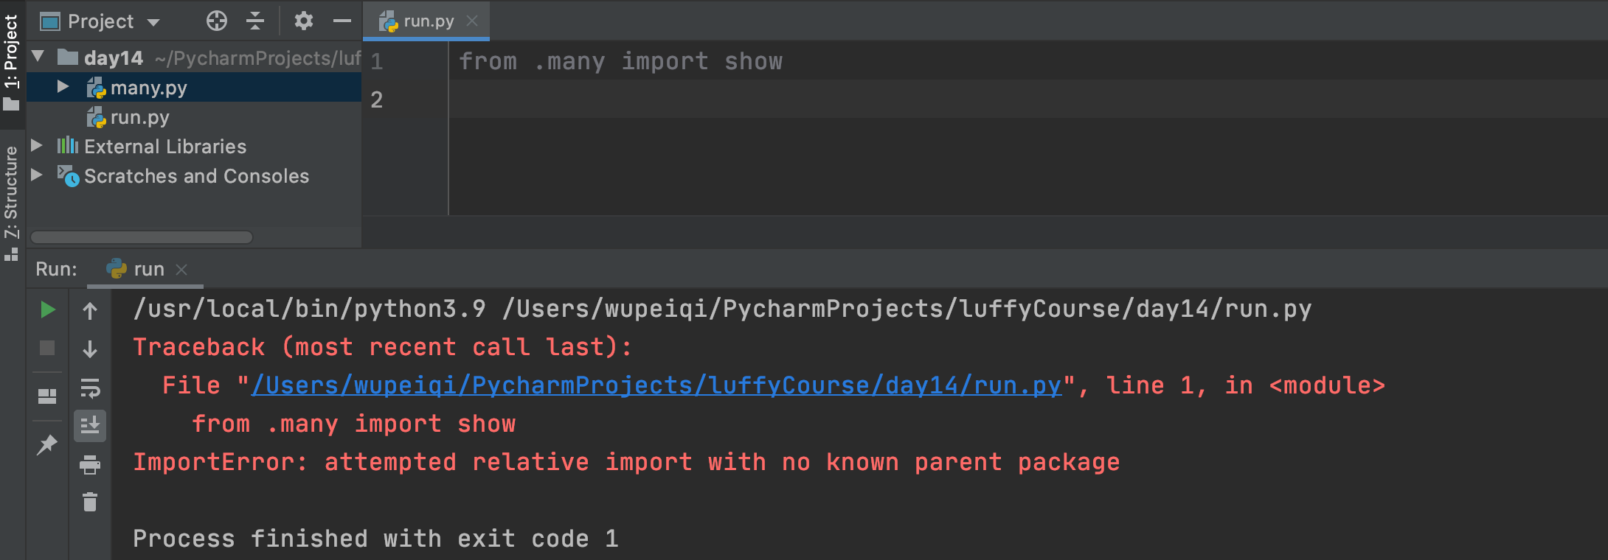Screen dimensions: 1608x560
Task: Click the Locate/Select Opened File target icon
Action: pyautogui.click(x=216, y=21)
